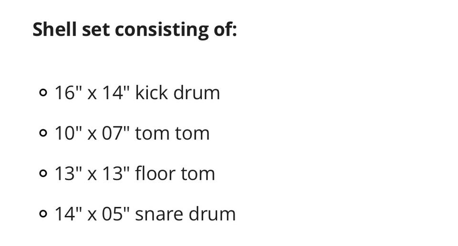This screenshot has height=246, width=458.
Task: Click the 07" value in the tom tom line
Action: click(x=115, y=133)
